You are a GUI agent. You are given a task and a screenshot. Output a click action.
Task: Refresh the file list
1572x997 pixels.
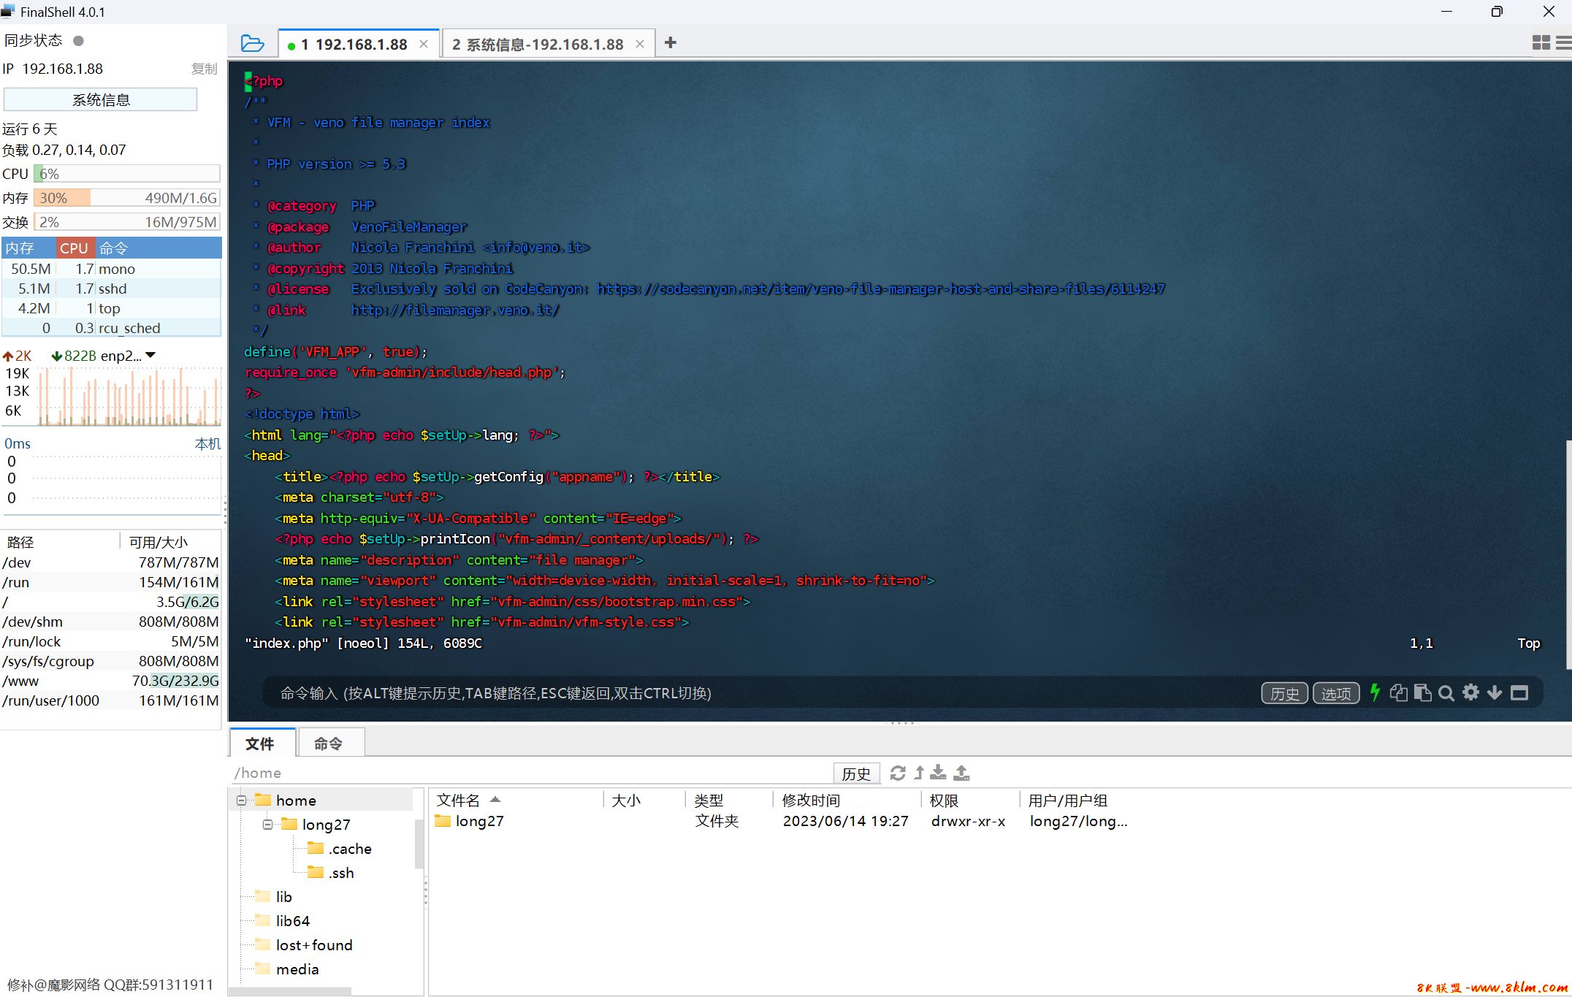(898, 773)
